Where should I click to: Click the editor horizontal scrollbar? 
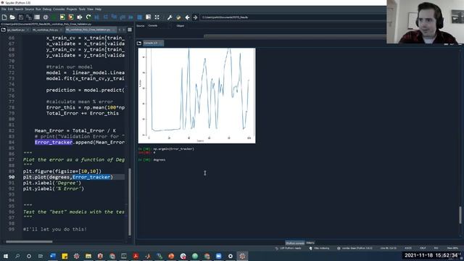[x=29, y=241]
